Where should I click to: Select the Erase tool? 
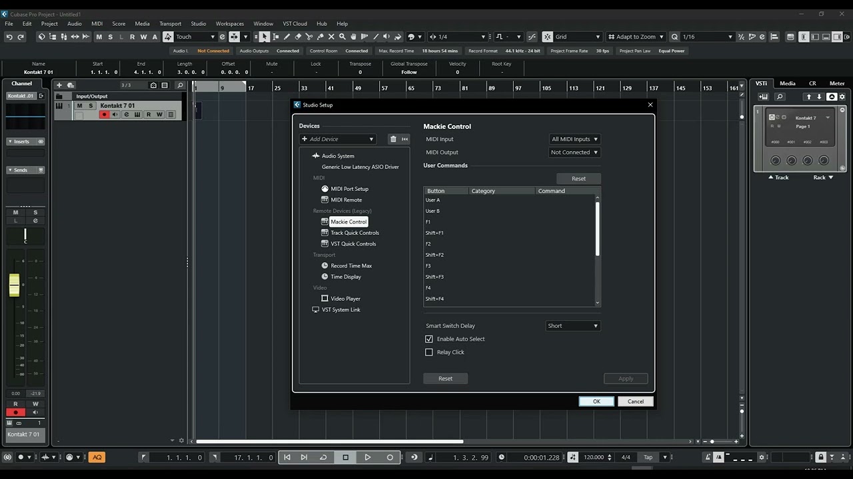click(x=298, y=37)
